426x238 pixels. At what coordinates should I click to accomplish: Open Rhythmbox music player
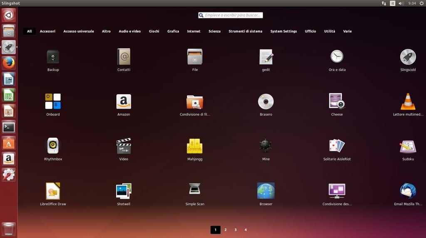click(x=53, y=146)
